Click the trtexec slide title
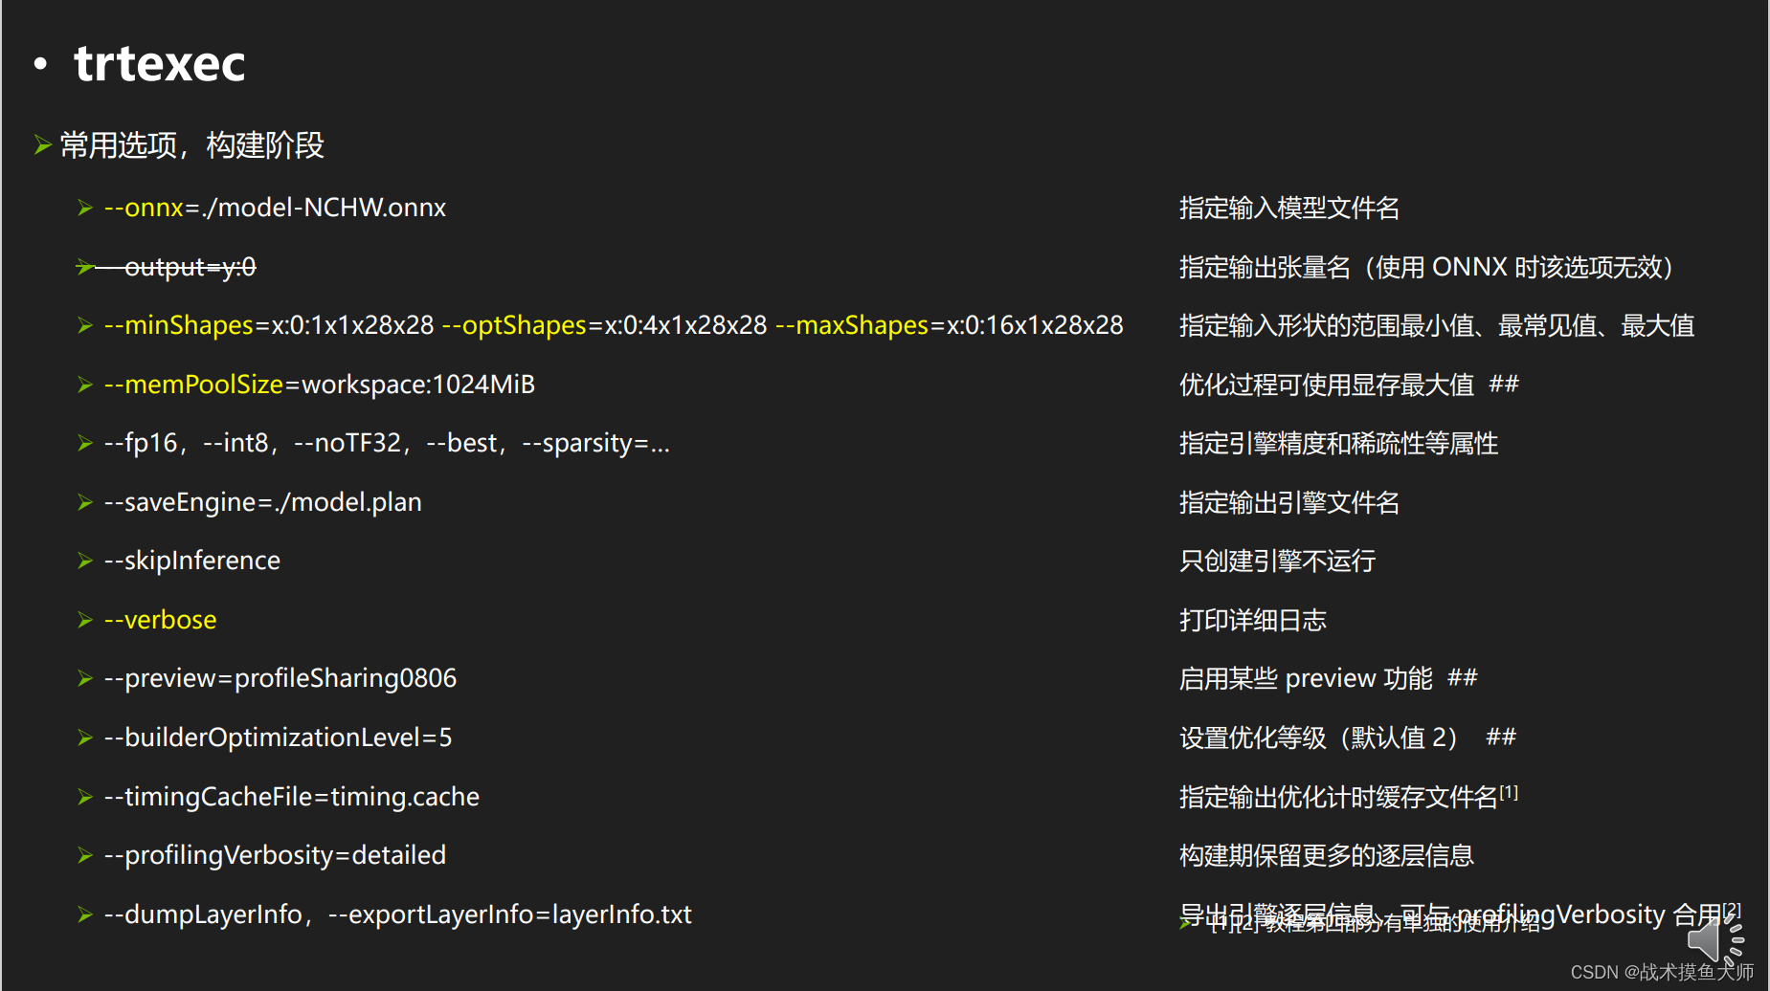The height and width of the screenshot is (991, 1770). click(160, 63)
